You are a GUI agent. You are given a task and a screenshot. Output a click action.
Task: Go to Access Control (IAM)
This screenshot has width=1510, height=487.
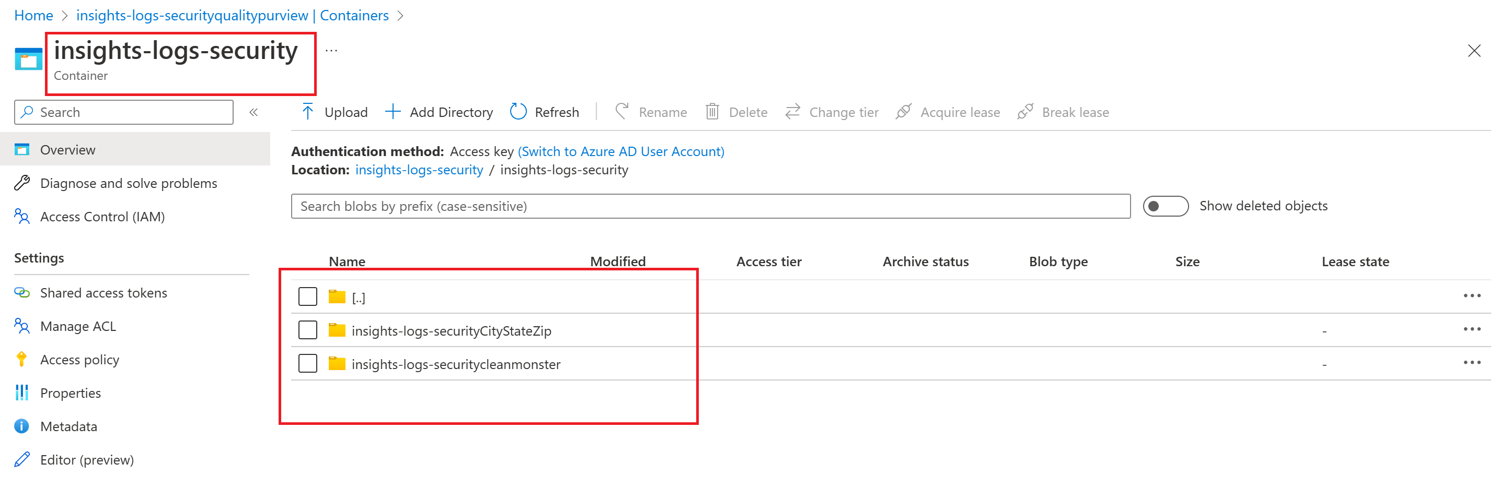pyautogui.click(x=102, y=217)
